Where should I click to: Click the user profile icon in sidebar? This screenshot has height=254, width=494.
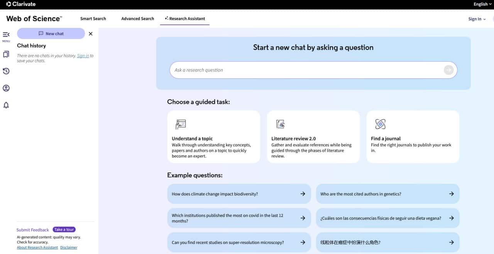pyautogui.click(x=6, y=88)
